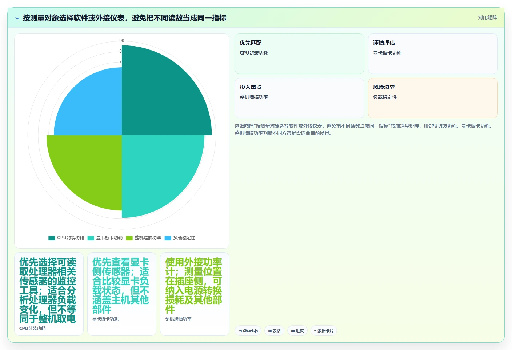Open the 谨慎评估 card

433,54
